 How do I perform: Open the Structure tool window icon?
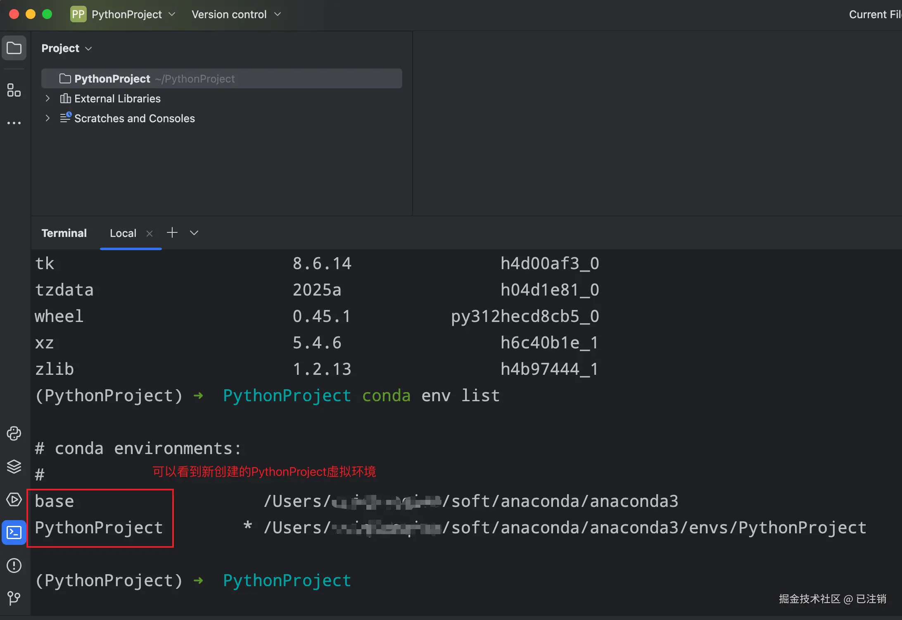pyautogui.click(x=14, y=90)
